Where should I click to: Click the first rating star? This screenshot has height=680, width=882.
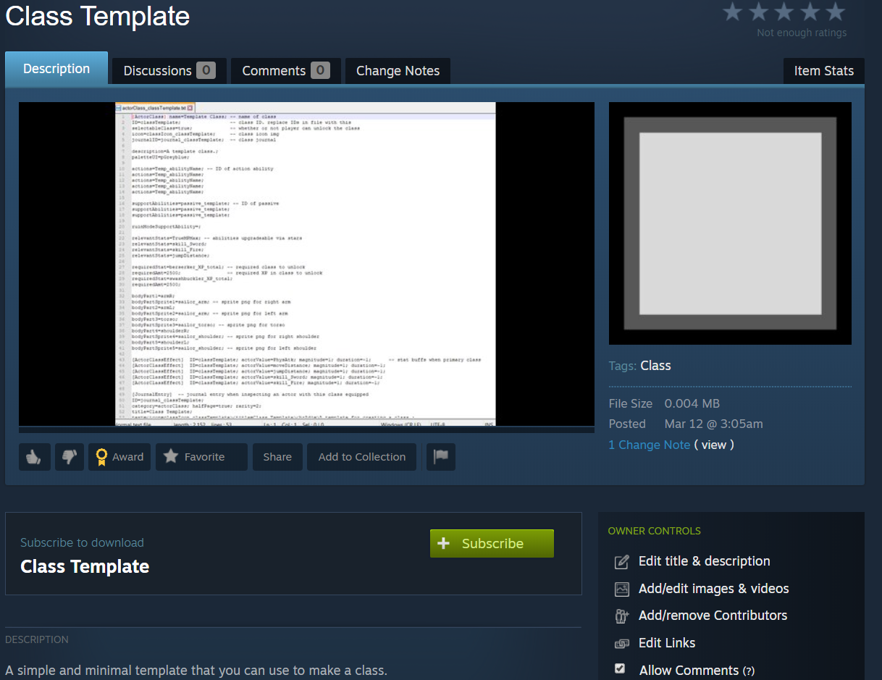click(x=733, y=12)
